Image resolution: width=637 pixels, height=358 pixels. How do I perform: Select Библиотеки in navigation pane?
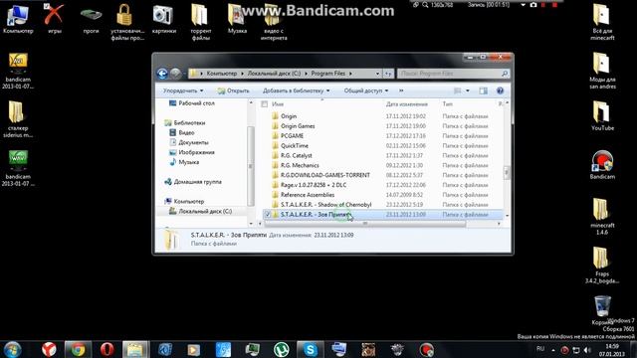(x=189, y=123)
